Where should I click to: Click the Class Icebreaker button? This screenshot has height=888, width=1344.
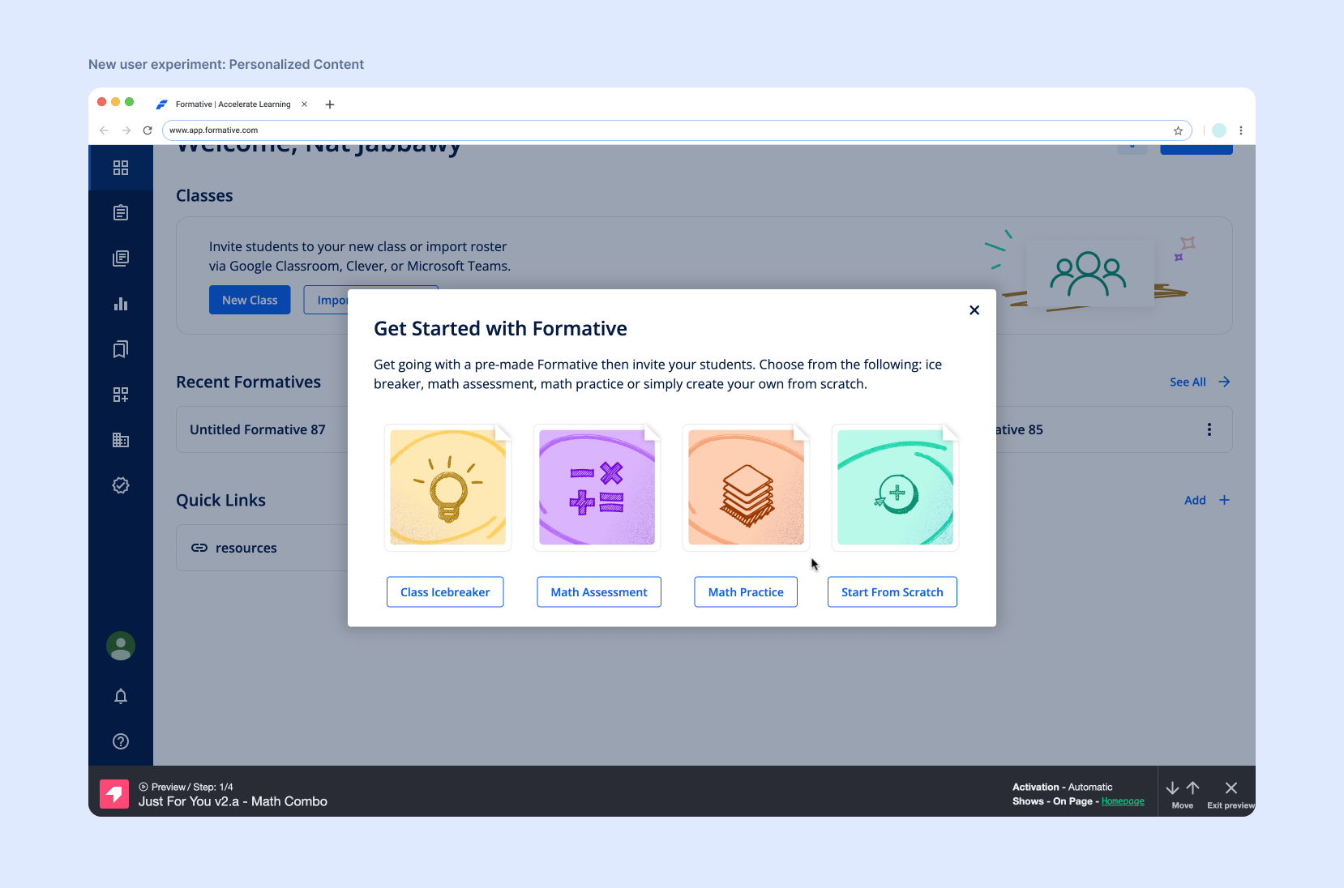[x=445, y=592]
